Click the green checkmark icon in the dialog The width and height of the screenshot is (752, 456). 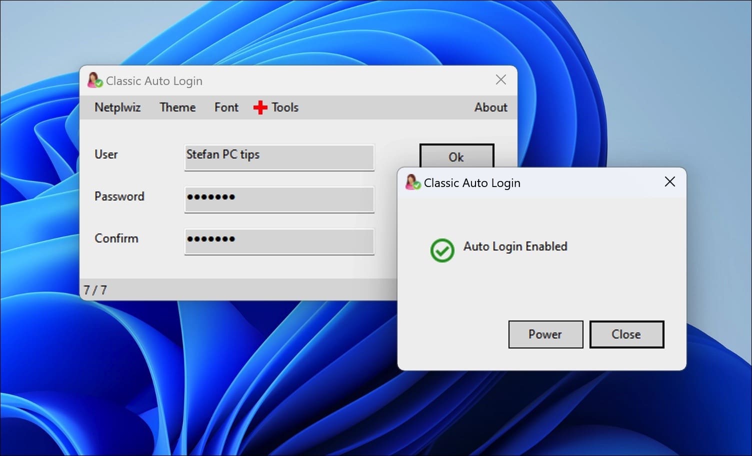click(x=441, y=250)
